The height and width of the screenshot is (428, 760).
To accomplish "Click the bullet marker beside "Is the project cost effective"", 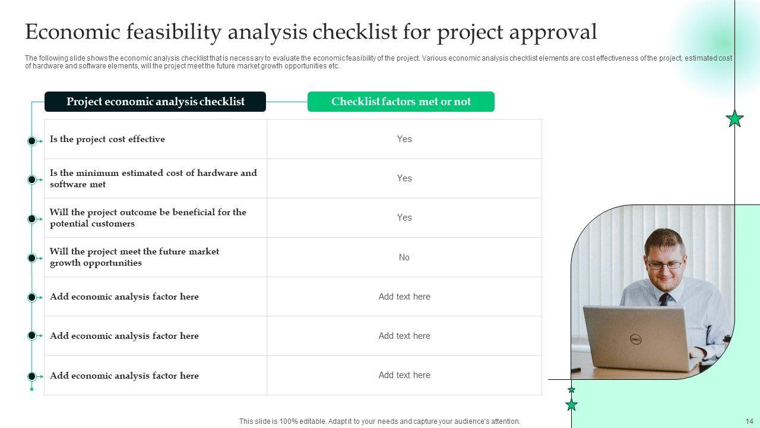I will pyautogui.click(x=32, y=141).
